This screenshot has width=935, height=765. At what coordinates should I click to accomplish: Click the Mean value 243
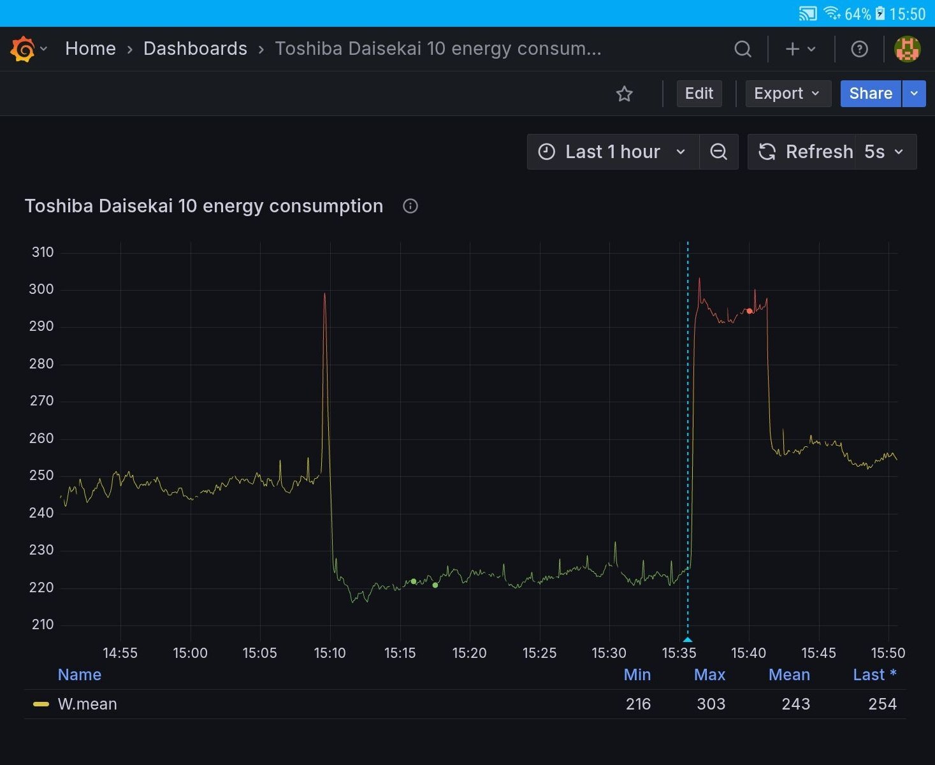(x=796, y=704)
